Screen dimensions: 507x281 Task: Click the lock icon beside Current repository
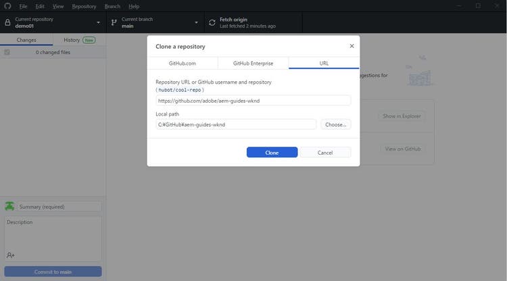pos(7,22)
